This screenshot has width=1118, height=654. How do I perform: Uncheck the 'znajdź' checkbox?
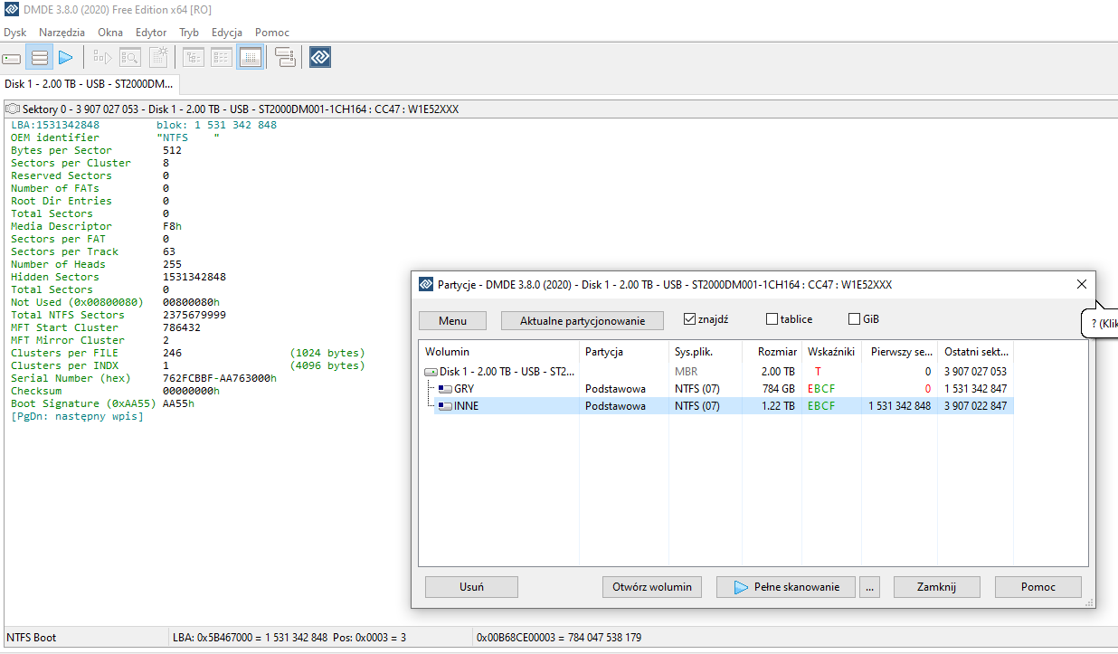tap(690, 319)
